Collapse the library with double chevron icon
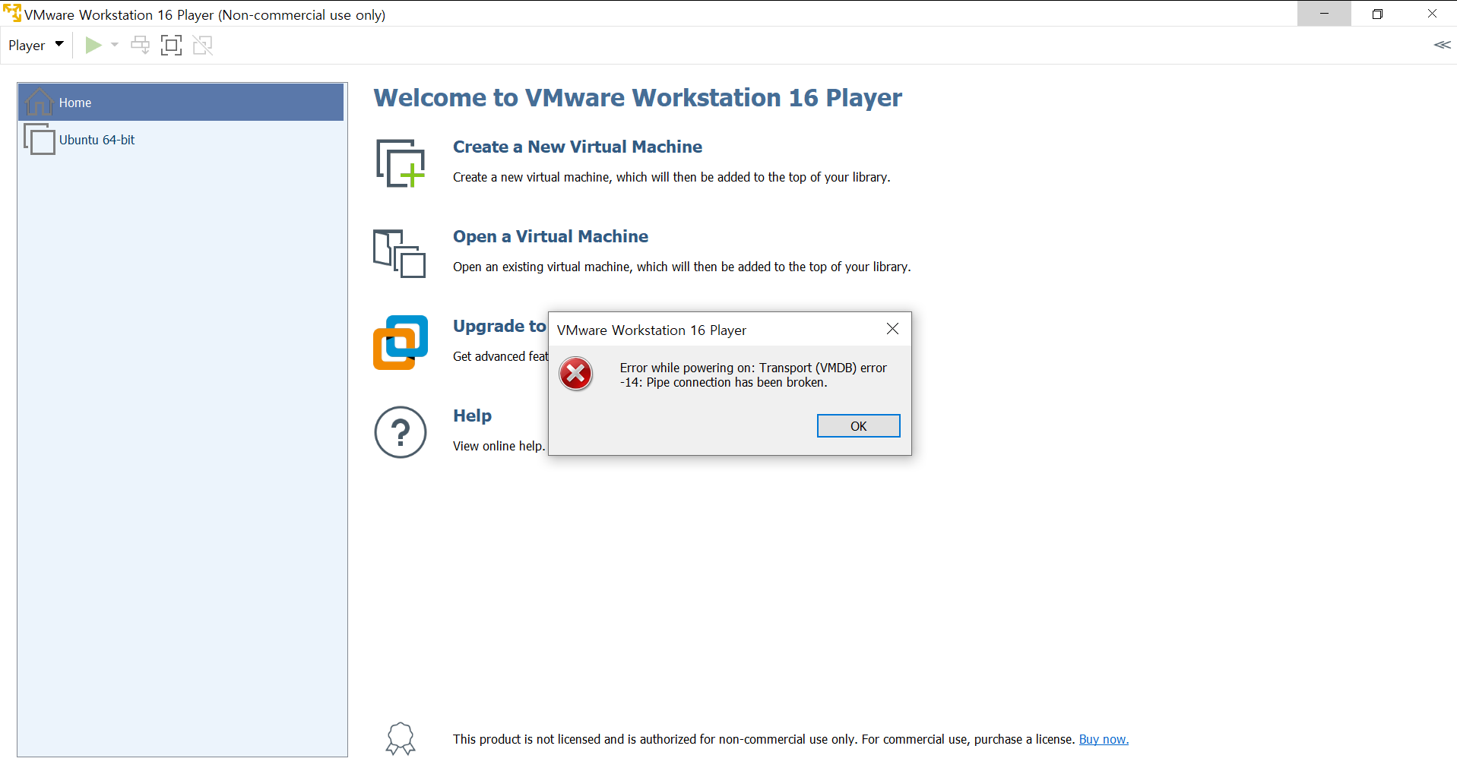Viewport: 1457px width, 771px height. tap(1442, 45)
